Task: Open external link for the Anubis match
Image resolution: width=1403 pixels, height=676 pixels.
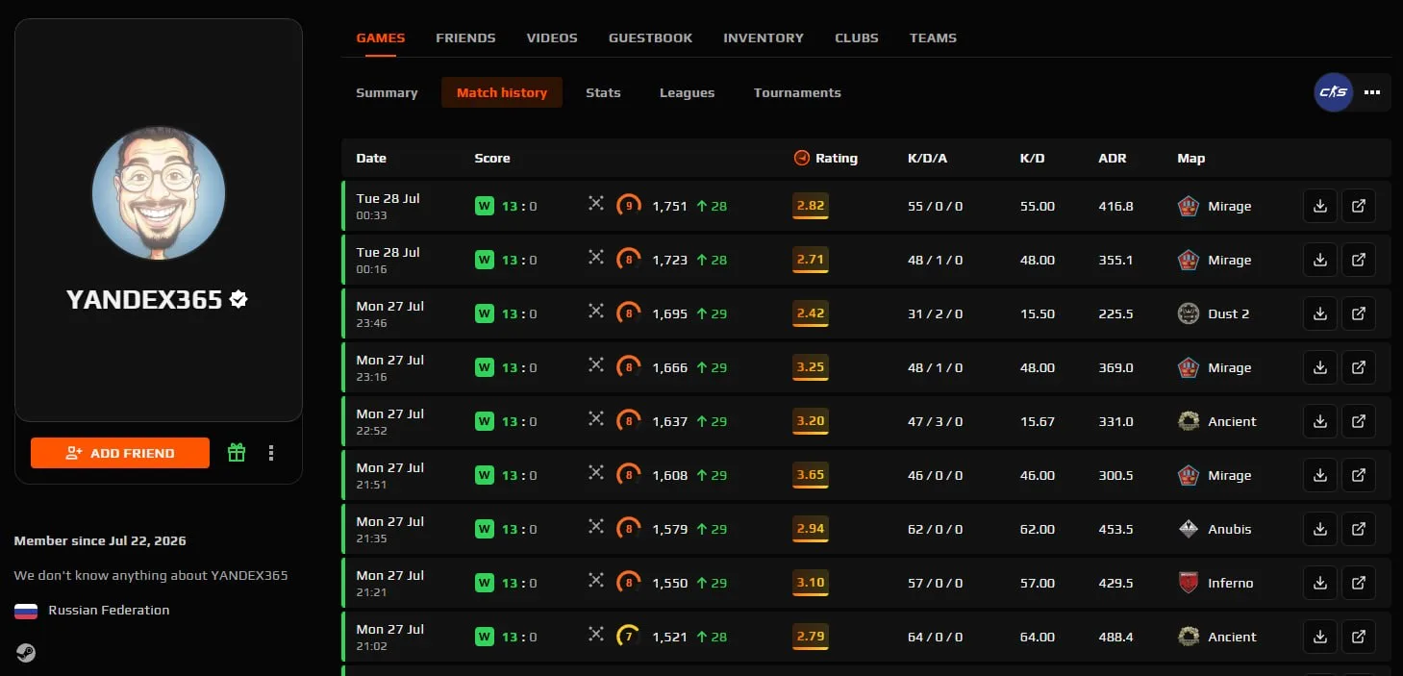Action: 1359,529
